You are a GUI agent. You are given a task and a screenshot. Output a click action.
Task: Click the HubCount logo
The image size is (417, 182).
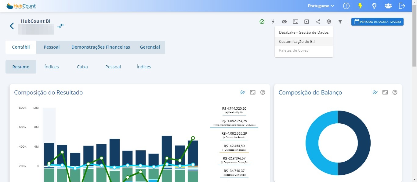(21, 6)
